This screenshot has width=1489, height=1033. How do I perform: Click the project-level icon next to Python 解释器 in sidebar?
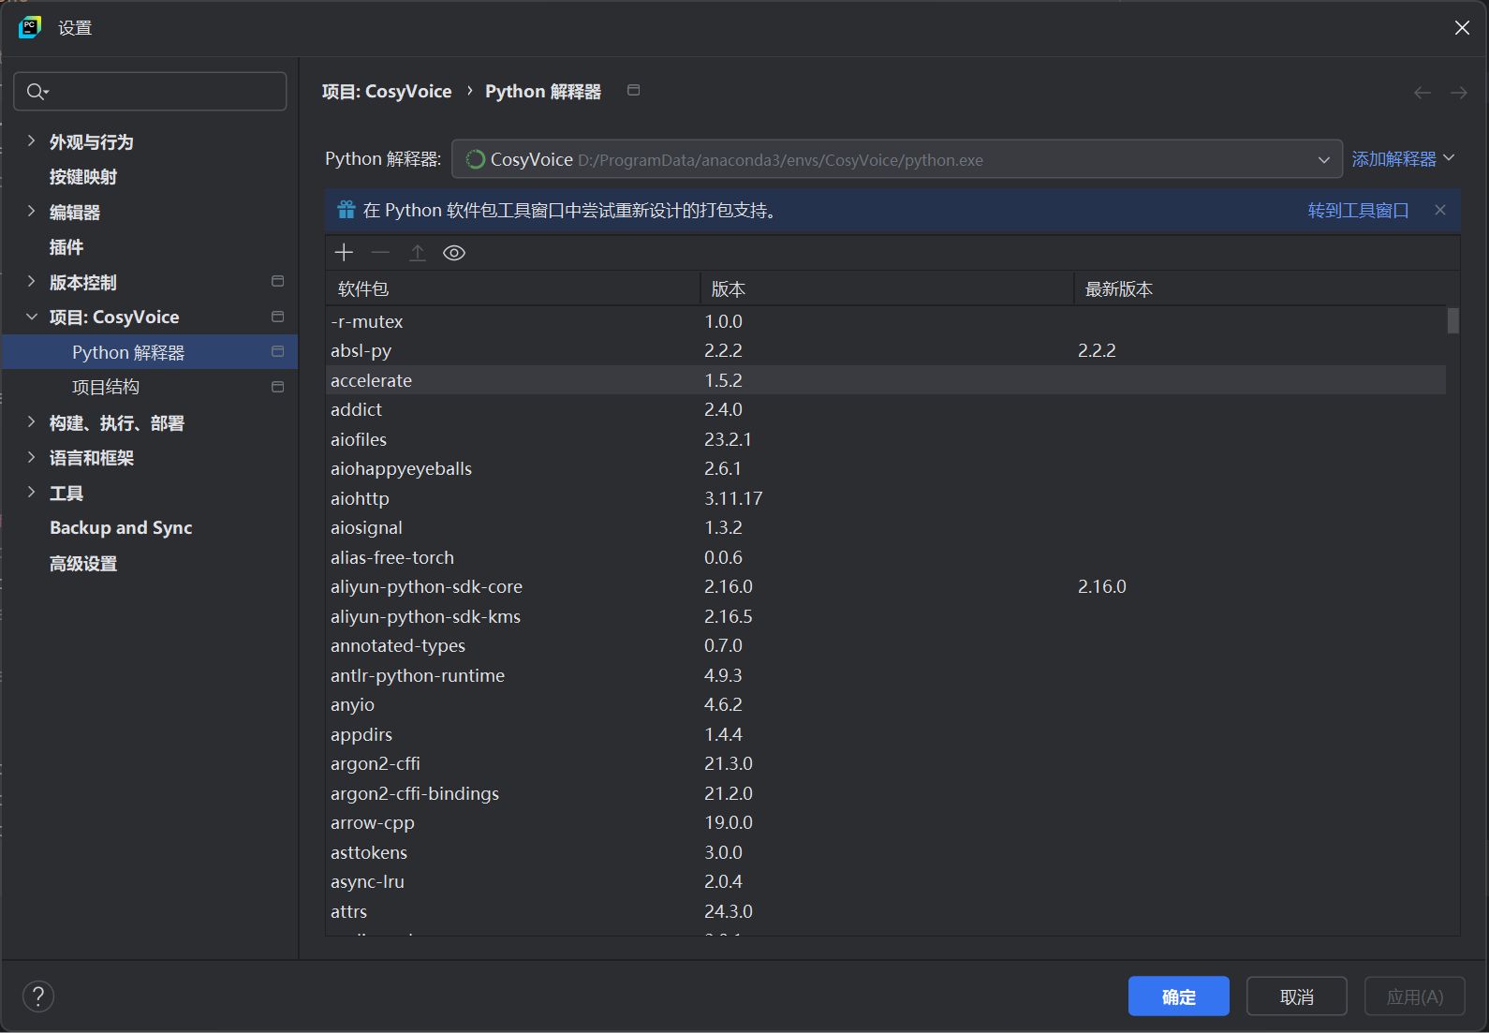pos(277,351)
